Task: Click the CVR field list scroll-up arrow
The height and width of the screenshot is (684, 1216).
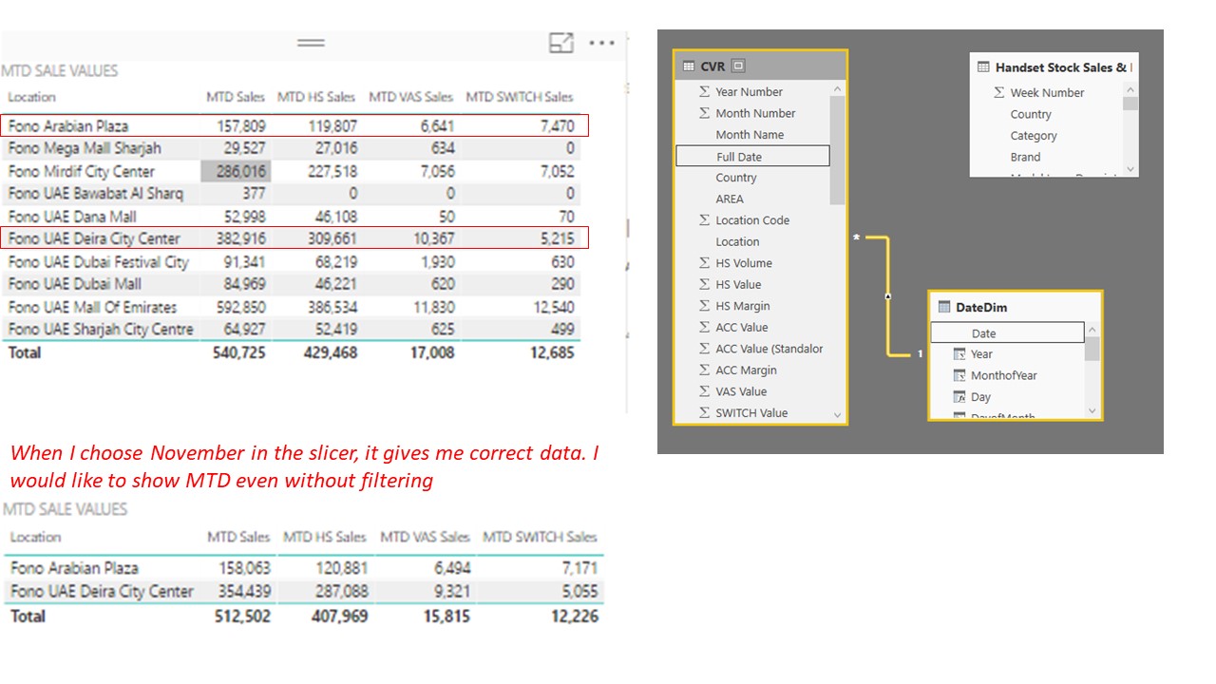Action: tap(837, 90)
